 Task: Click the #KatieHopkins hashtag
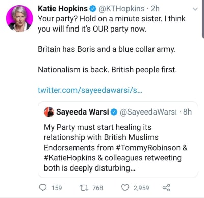tap(70, 158)
